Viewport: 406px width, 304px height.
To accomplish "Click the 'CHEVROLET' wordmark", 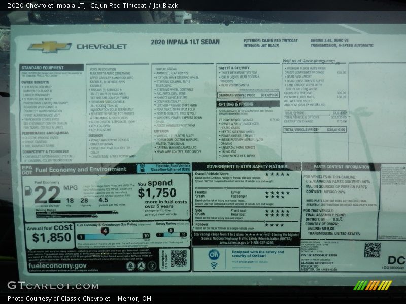I will pyautogui.click(x=102, y=47).
